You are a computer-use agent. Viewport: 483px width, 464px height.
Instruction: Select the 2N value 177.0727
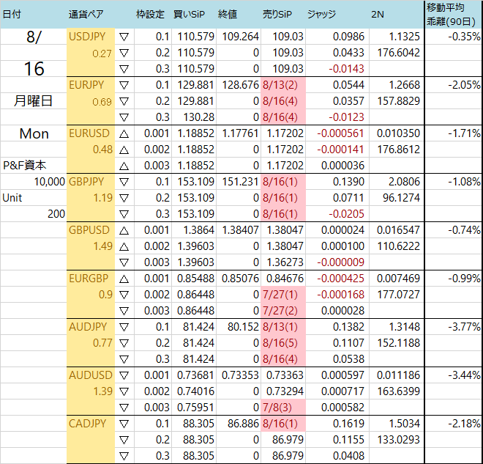(399, 295)
